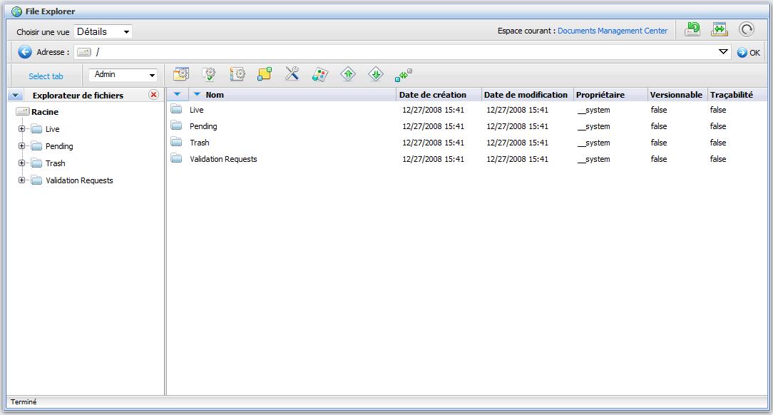Select the Pending row name in file list
Screen dimensions: 773x415
pyautogui.click(x=203, y=126)
